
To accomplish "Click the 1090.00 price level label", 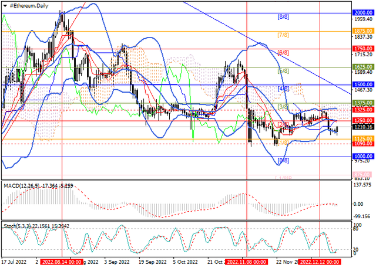I will coord(362,144).
